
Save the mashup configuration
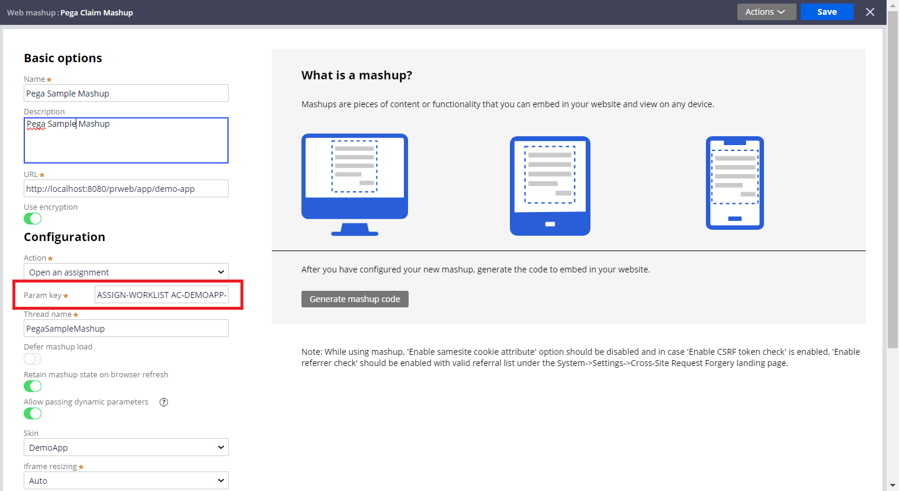click(827, 12)
